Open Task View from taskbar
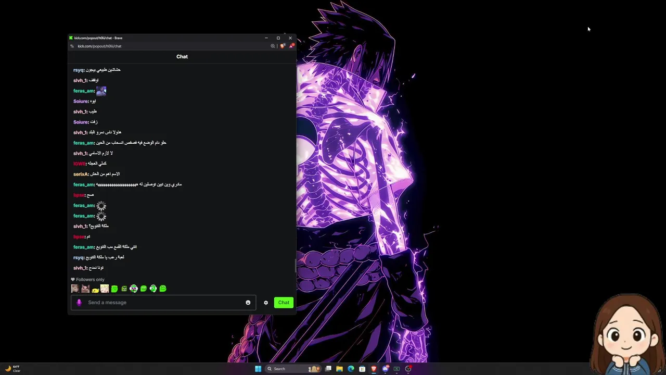The height and width of the screenshot is (375, 666). point(328,369)
